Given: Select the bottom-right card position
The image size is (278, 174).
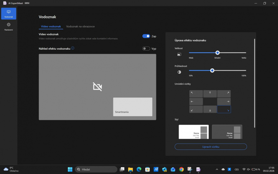Looking at the screenshot, I should [x=224, y=109].
